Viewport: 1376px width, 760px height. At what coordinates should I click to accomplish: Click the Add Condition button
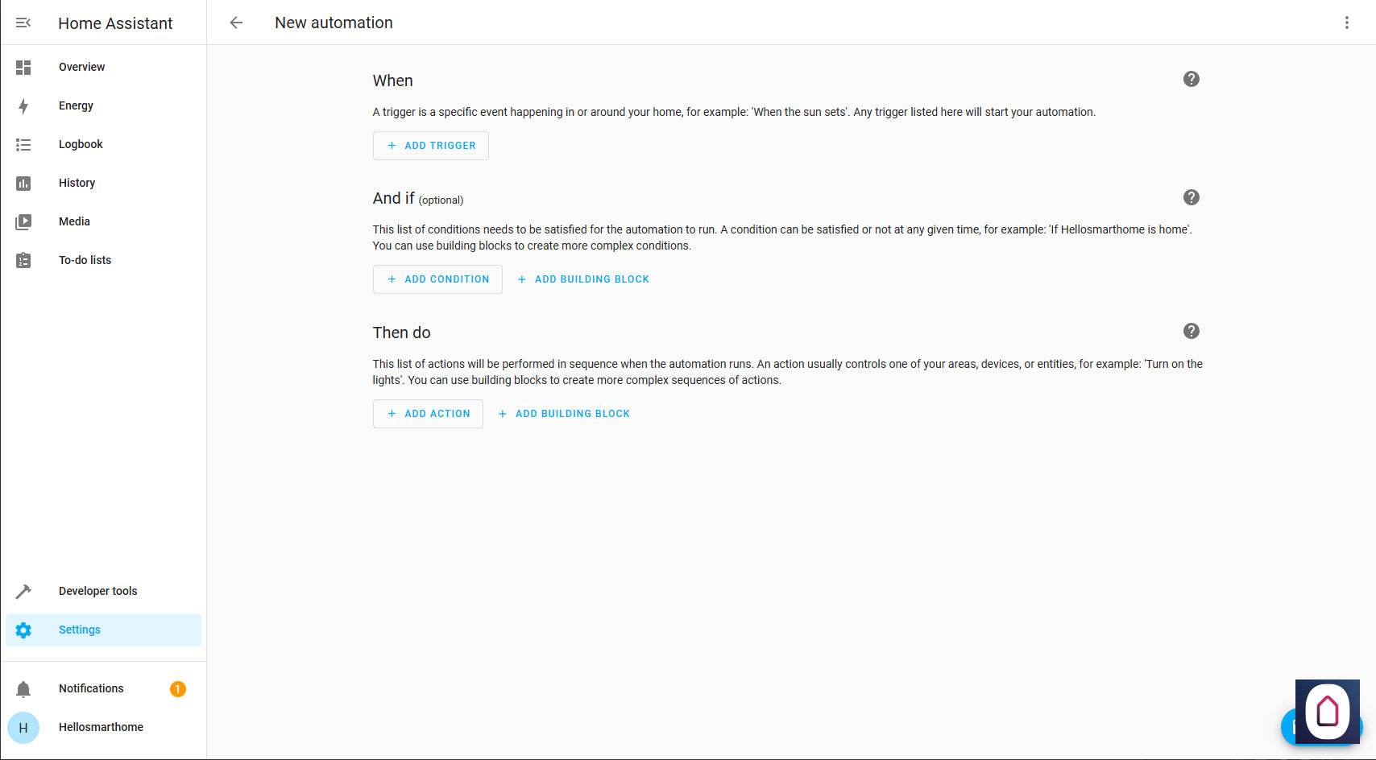click(437, 279)
